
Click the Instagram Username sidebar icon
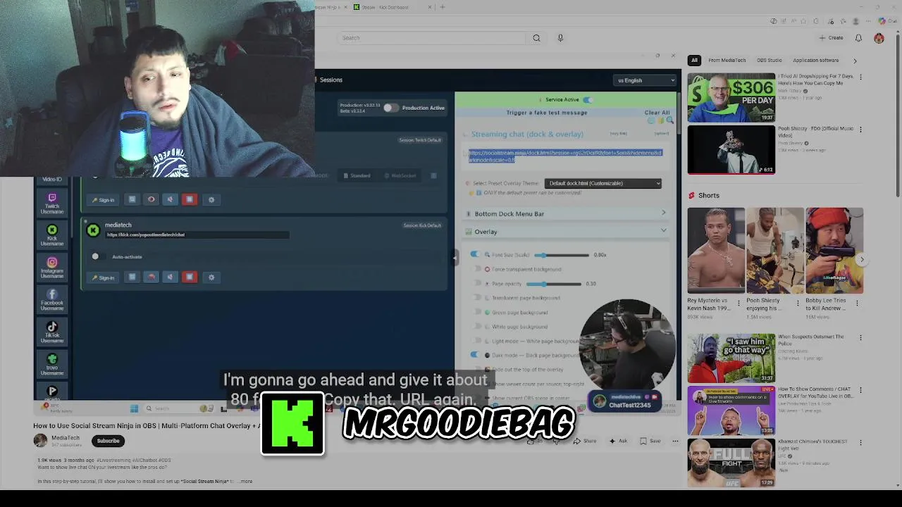coord(52,268)
